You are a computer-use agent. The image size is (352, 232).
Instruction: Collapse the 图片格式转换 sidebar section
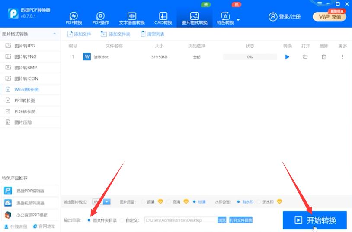pyautogui.click(x=54, y=34)
